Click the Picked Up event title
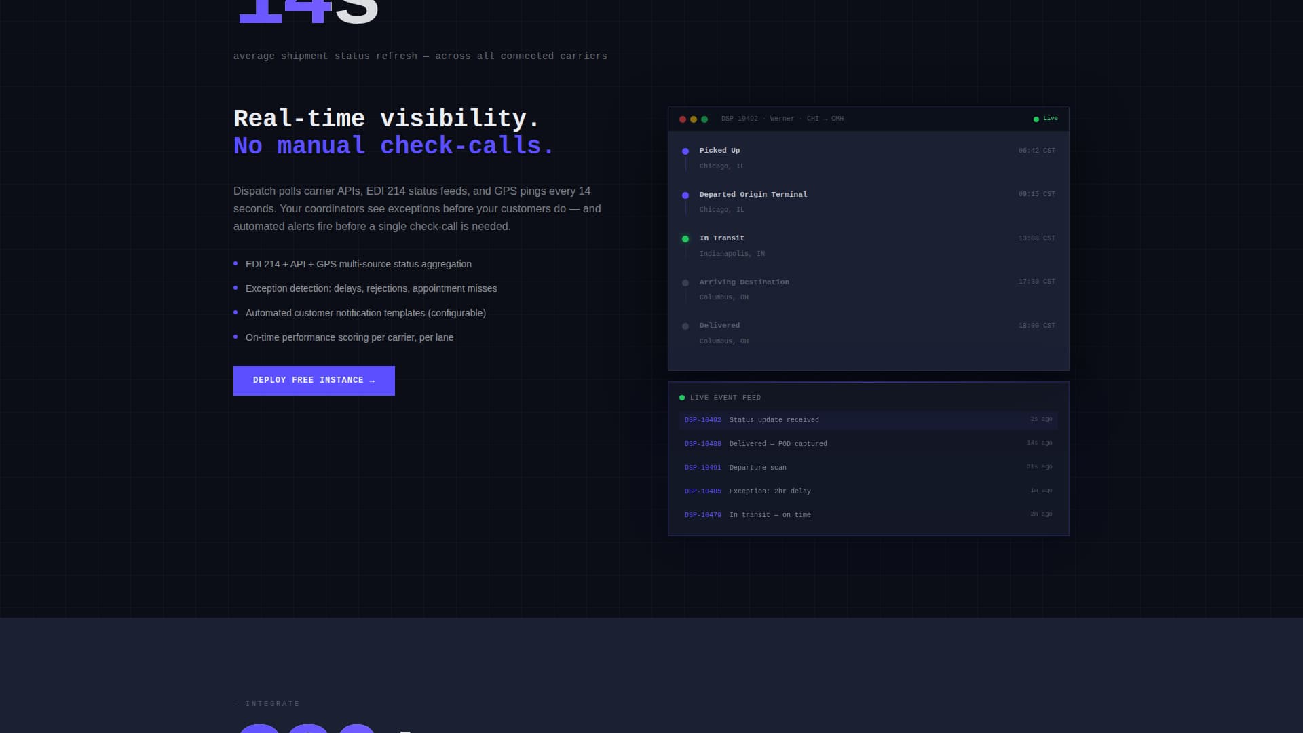Viewport: 1303px width, 733px height. tap(720, 151)
